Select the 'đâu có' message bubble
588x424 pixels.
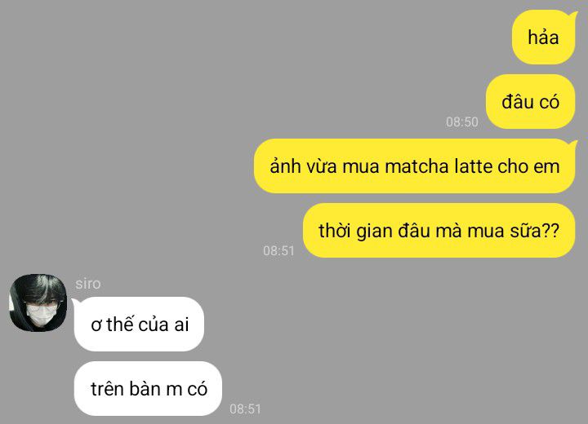(530, 102)
